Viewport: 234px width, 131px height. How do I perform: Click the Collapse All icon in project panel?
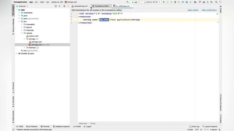coord(60,6)
